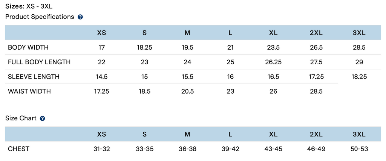Click the CHEST row label
The image size is (386, 161).
pyautogui.click(x=18, y=149)
